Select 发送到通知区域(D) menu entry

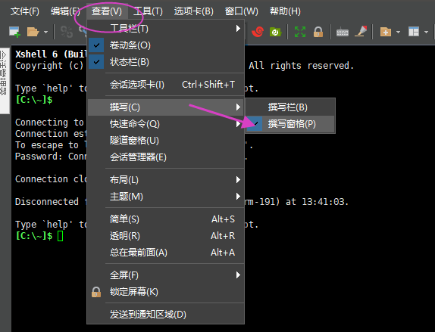(x=166, y=315)
